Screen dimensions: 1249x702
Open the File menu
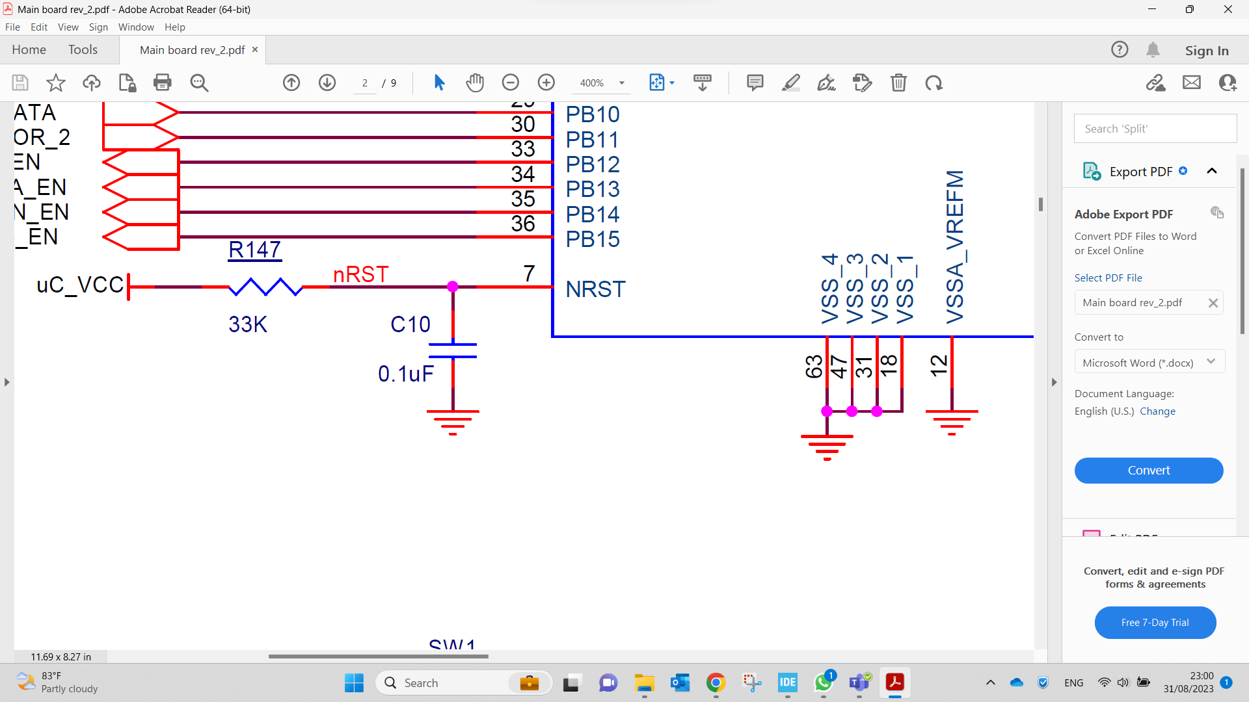[x=12, y=27]
